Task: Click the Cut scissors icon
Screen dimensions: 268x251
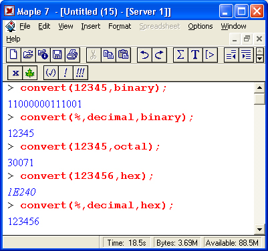Action: (x=94, y=55)
